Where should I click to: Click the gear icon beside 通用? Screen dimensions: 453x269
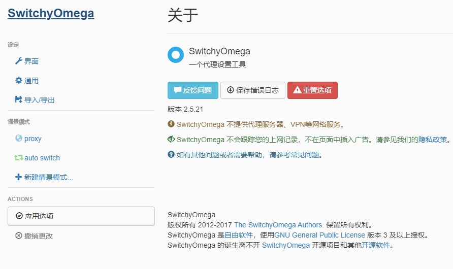(x=19, y=81)
